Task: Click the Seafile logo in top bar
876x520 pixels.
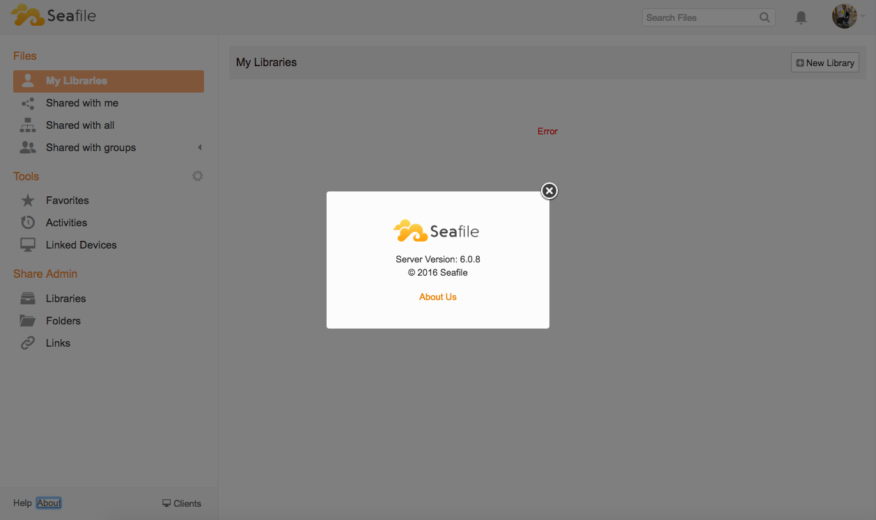Action: pyautogui.click(x=52, y=15)
